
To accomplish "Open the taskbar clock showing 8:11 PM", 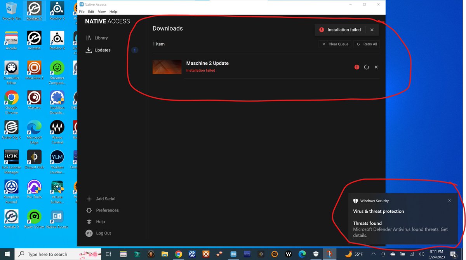I will pyautogui.click(x=436, y=254).
